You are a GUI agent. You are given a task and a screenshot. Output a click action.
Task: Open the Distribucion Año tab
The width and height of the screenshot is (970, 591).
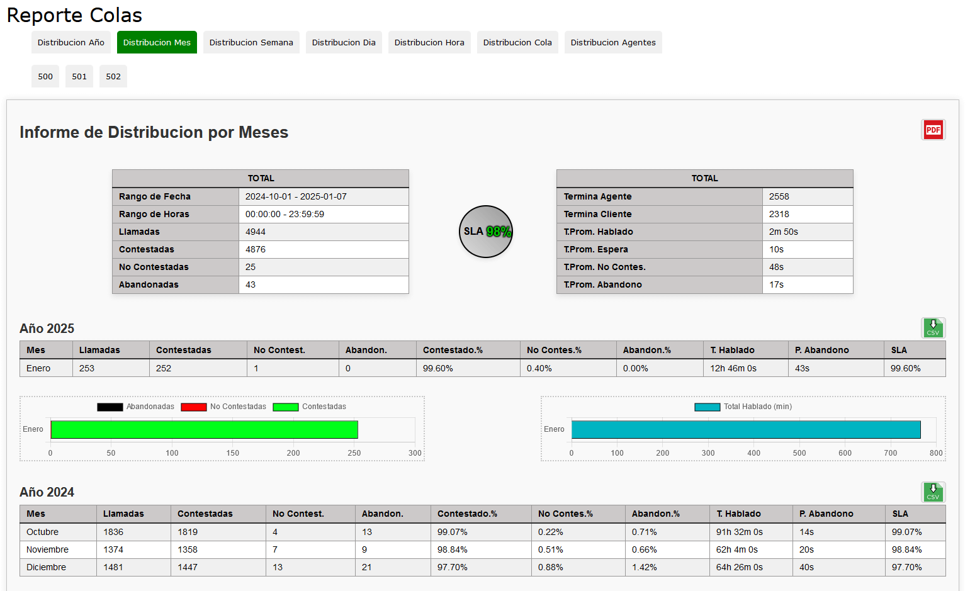click(x=71, y=42)
